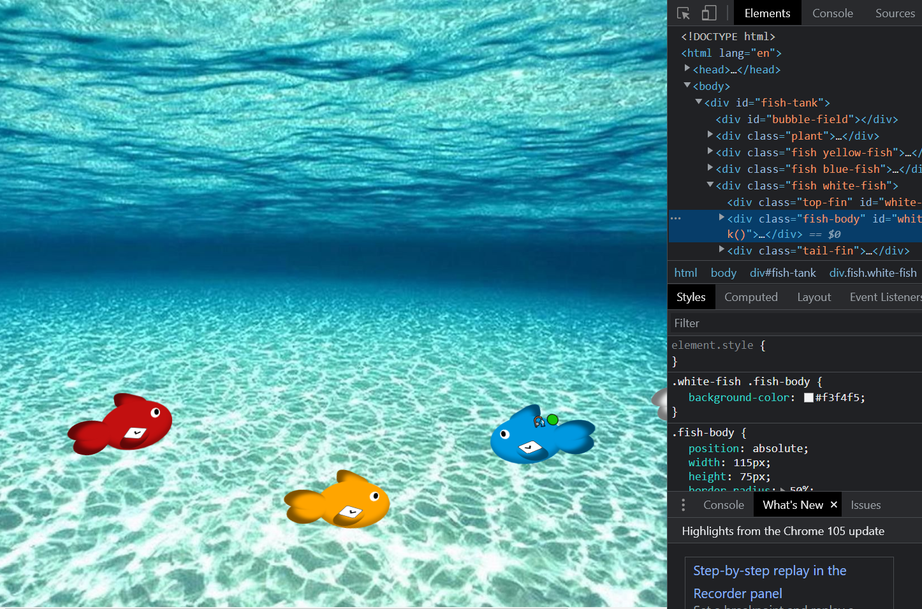This screenshot has width=922, height=609.
Task: Switch to the Sources panel tab
Action: click(895, 13)
